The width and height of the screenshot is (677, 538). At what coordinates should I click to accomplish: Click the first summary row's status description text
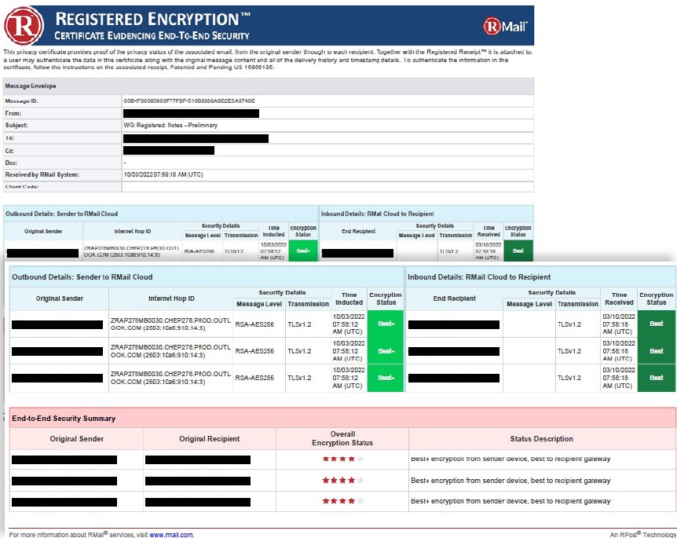click(510, 459)
